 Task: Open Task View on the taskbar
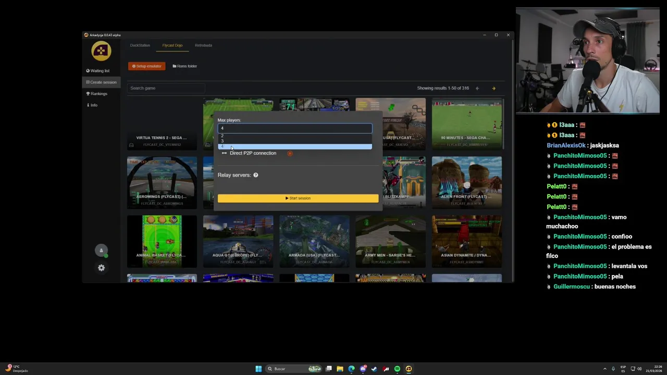329,369
